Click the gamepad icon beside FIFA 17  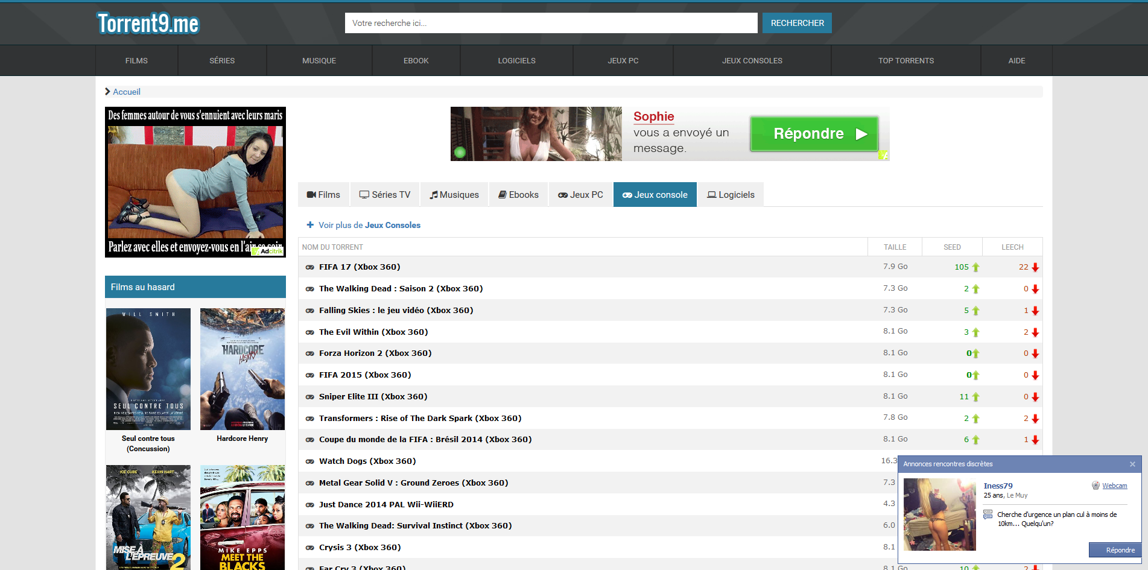[x=309, y=267]
